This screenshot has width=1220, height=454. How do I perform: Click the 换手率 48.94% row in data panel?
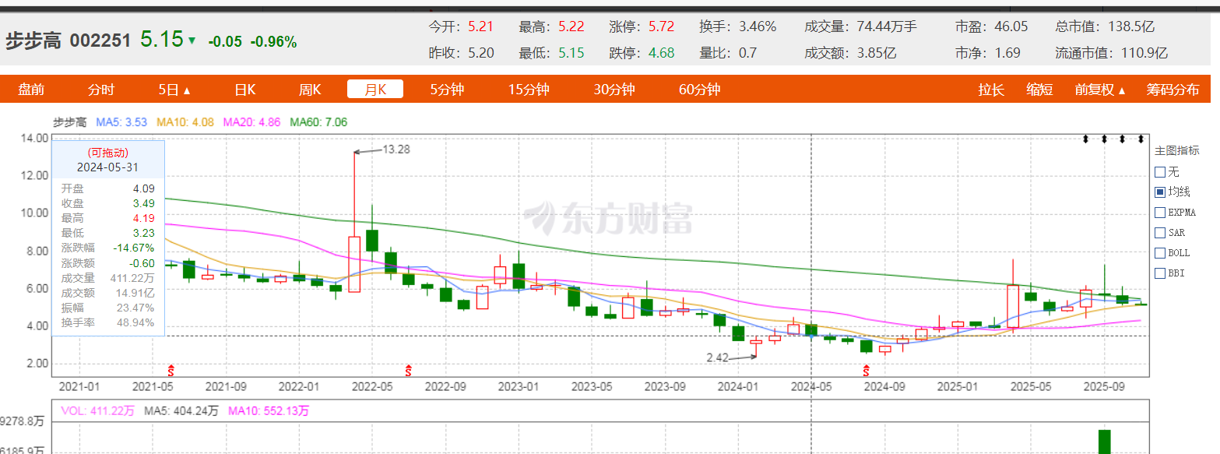[107, 322]
